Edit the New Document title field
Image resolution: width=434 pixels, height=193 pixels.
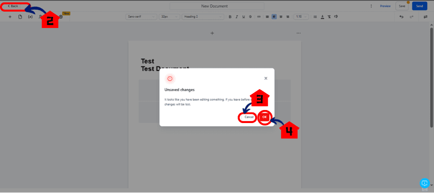pos(217,6)
